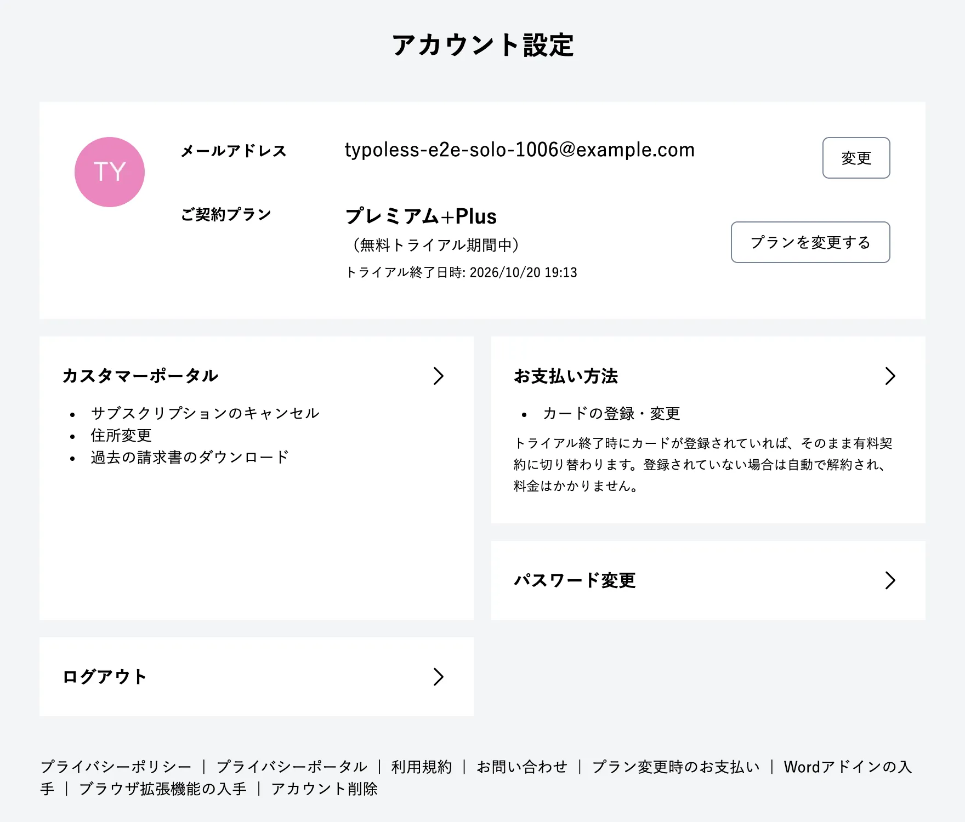Select the パスワード変更 heading
This screenshot has height=822, width=965.
575,580
